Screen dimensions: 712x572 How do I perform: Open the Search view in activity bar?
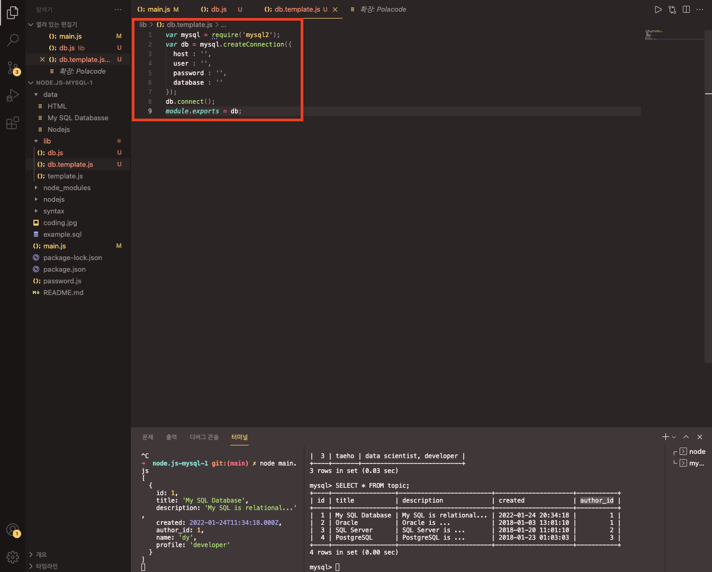coord(13,40)
